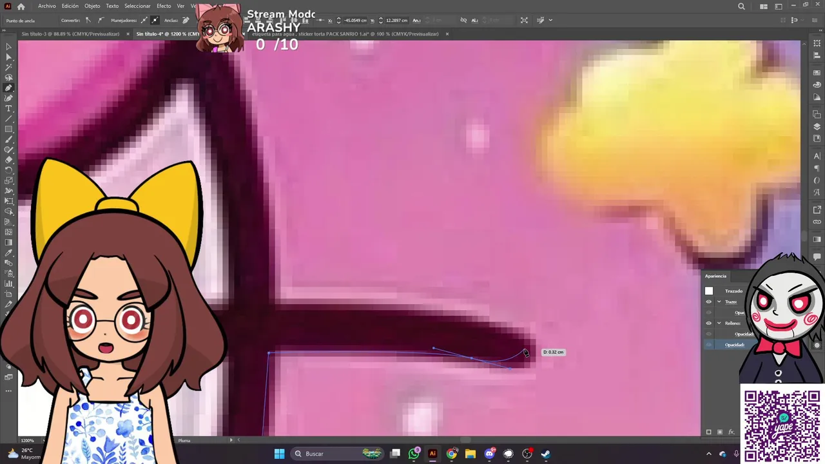Convert selected anchor points to smooth
825x464 pixels.
point(100,20)
